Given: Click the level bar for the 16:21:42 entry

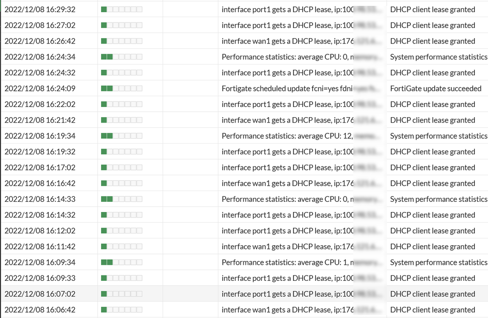Looking at the screenshot, I should point(122,120).
